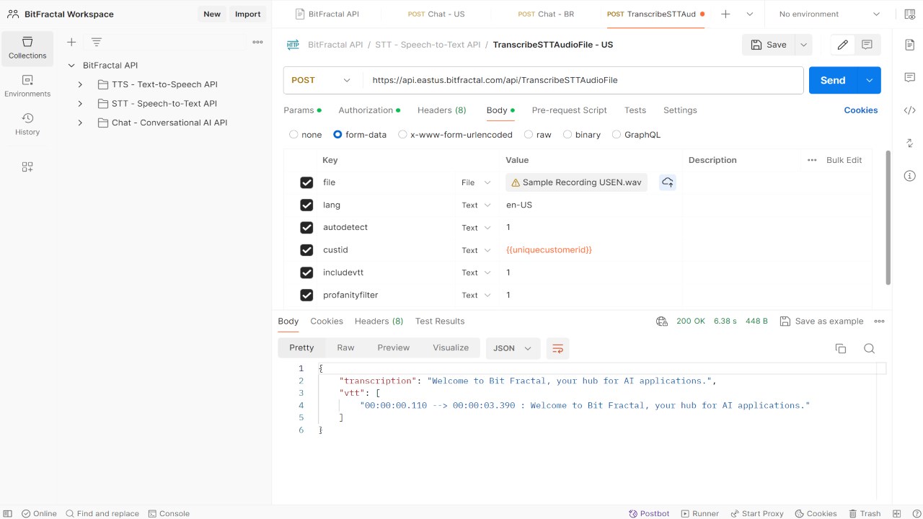Select the GraphQL body type radio button
The width and height of the screenshot is (923, 519).
point(617,134)
